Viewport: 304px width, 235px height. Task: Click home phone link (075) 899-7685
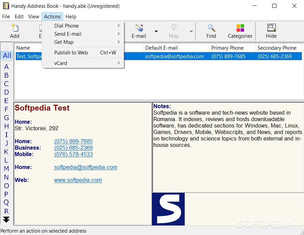74,141
